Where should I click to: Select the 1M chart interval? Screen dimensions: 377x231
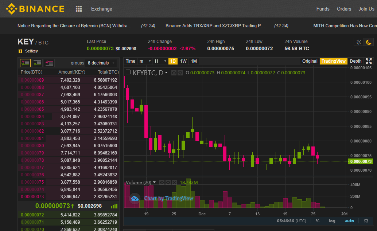194,61
